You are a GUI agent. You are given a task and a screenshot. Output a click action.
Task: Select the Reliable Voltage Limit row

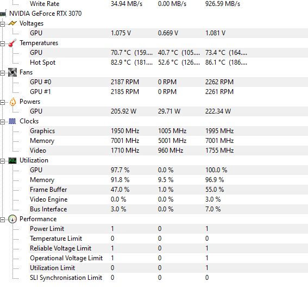pyautogui.click(x=168, y=248)
